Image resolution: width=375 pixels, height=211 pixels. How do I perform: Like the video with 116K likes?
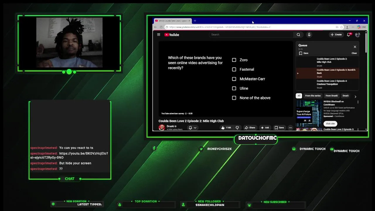click(x=226, y=128)
